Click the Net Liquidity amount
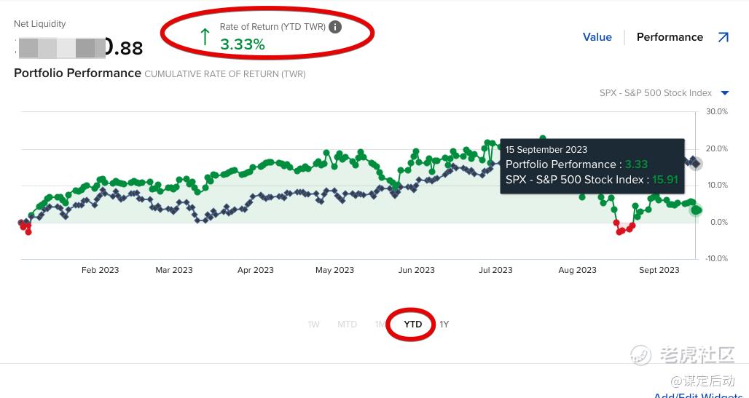 (x=79, y=48)
